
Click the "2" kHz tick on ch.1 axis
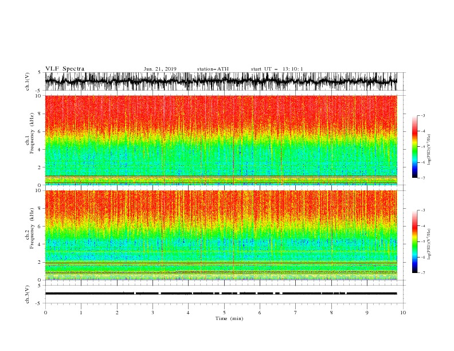click(40, 167)
